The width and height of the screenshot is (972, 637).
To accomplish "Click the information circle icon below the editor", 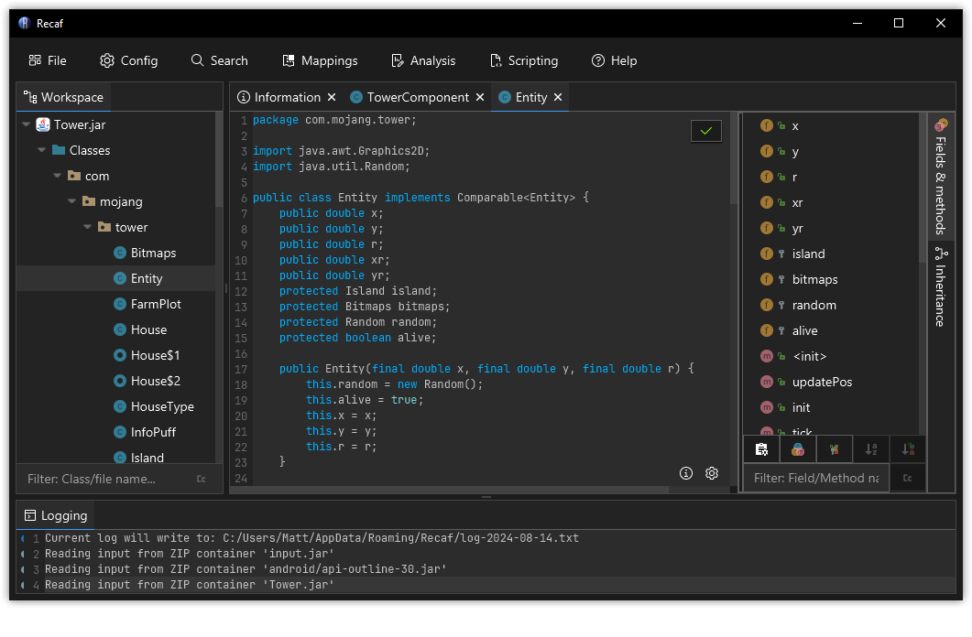I will tap(686, 473).
